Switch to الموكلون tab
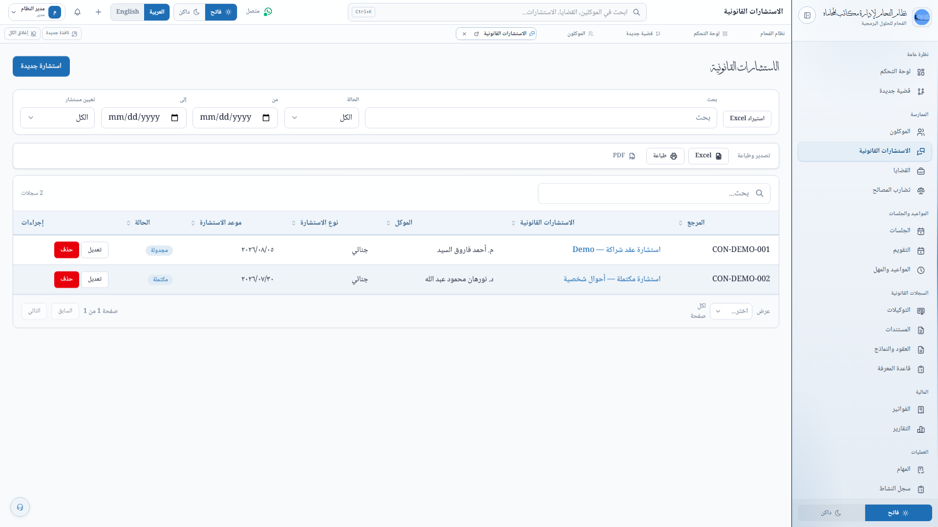Screen dimensions: 938x527 (580, 34)
